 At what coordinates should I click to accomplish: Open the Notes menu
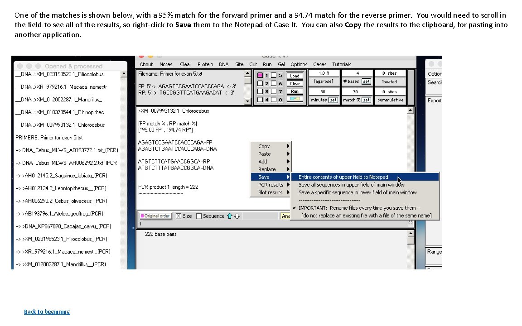pos(166,64)
